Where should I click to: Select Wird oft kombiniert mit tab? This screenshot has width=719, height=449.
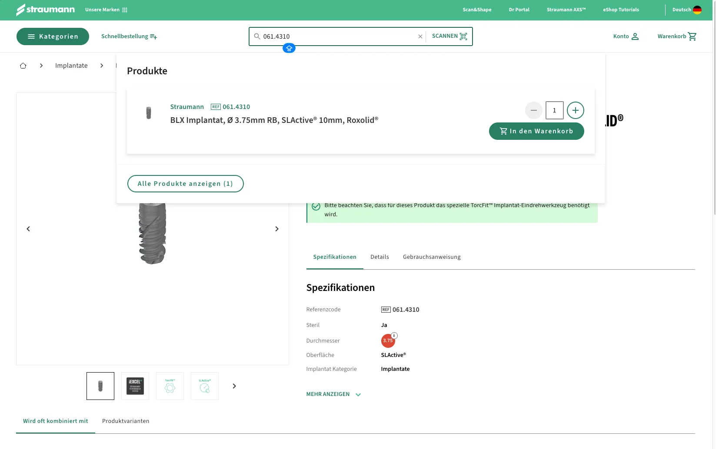pyautogui.click(x=56, y=421)
